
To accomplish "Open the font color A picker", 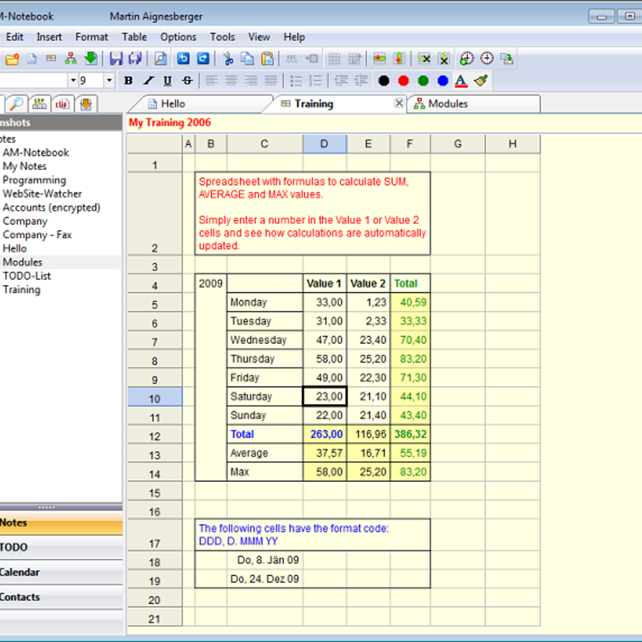I will pyautogui.click(x=461, y=81).
